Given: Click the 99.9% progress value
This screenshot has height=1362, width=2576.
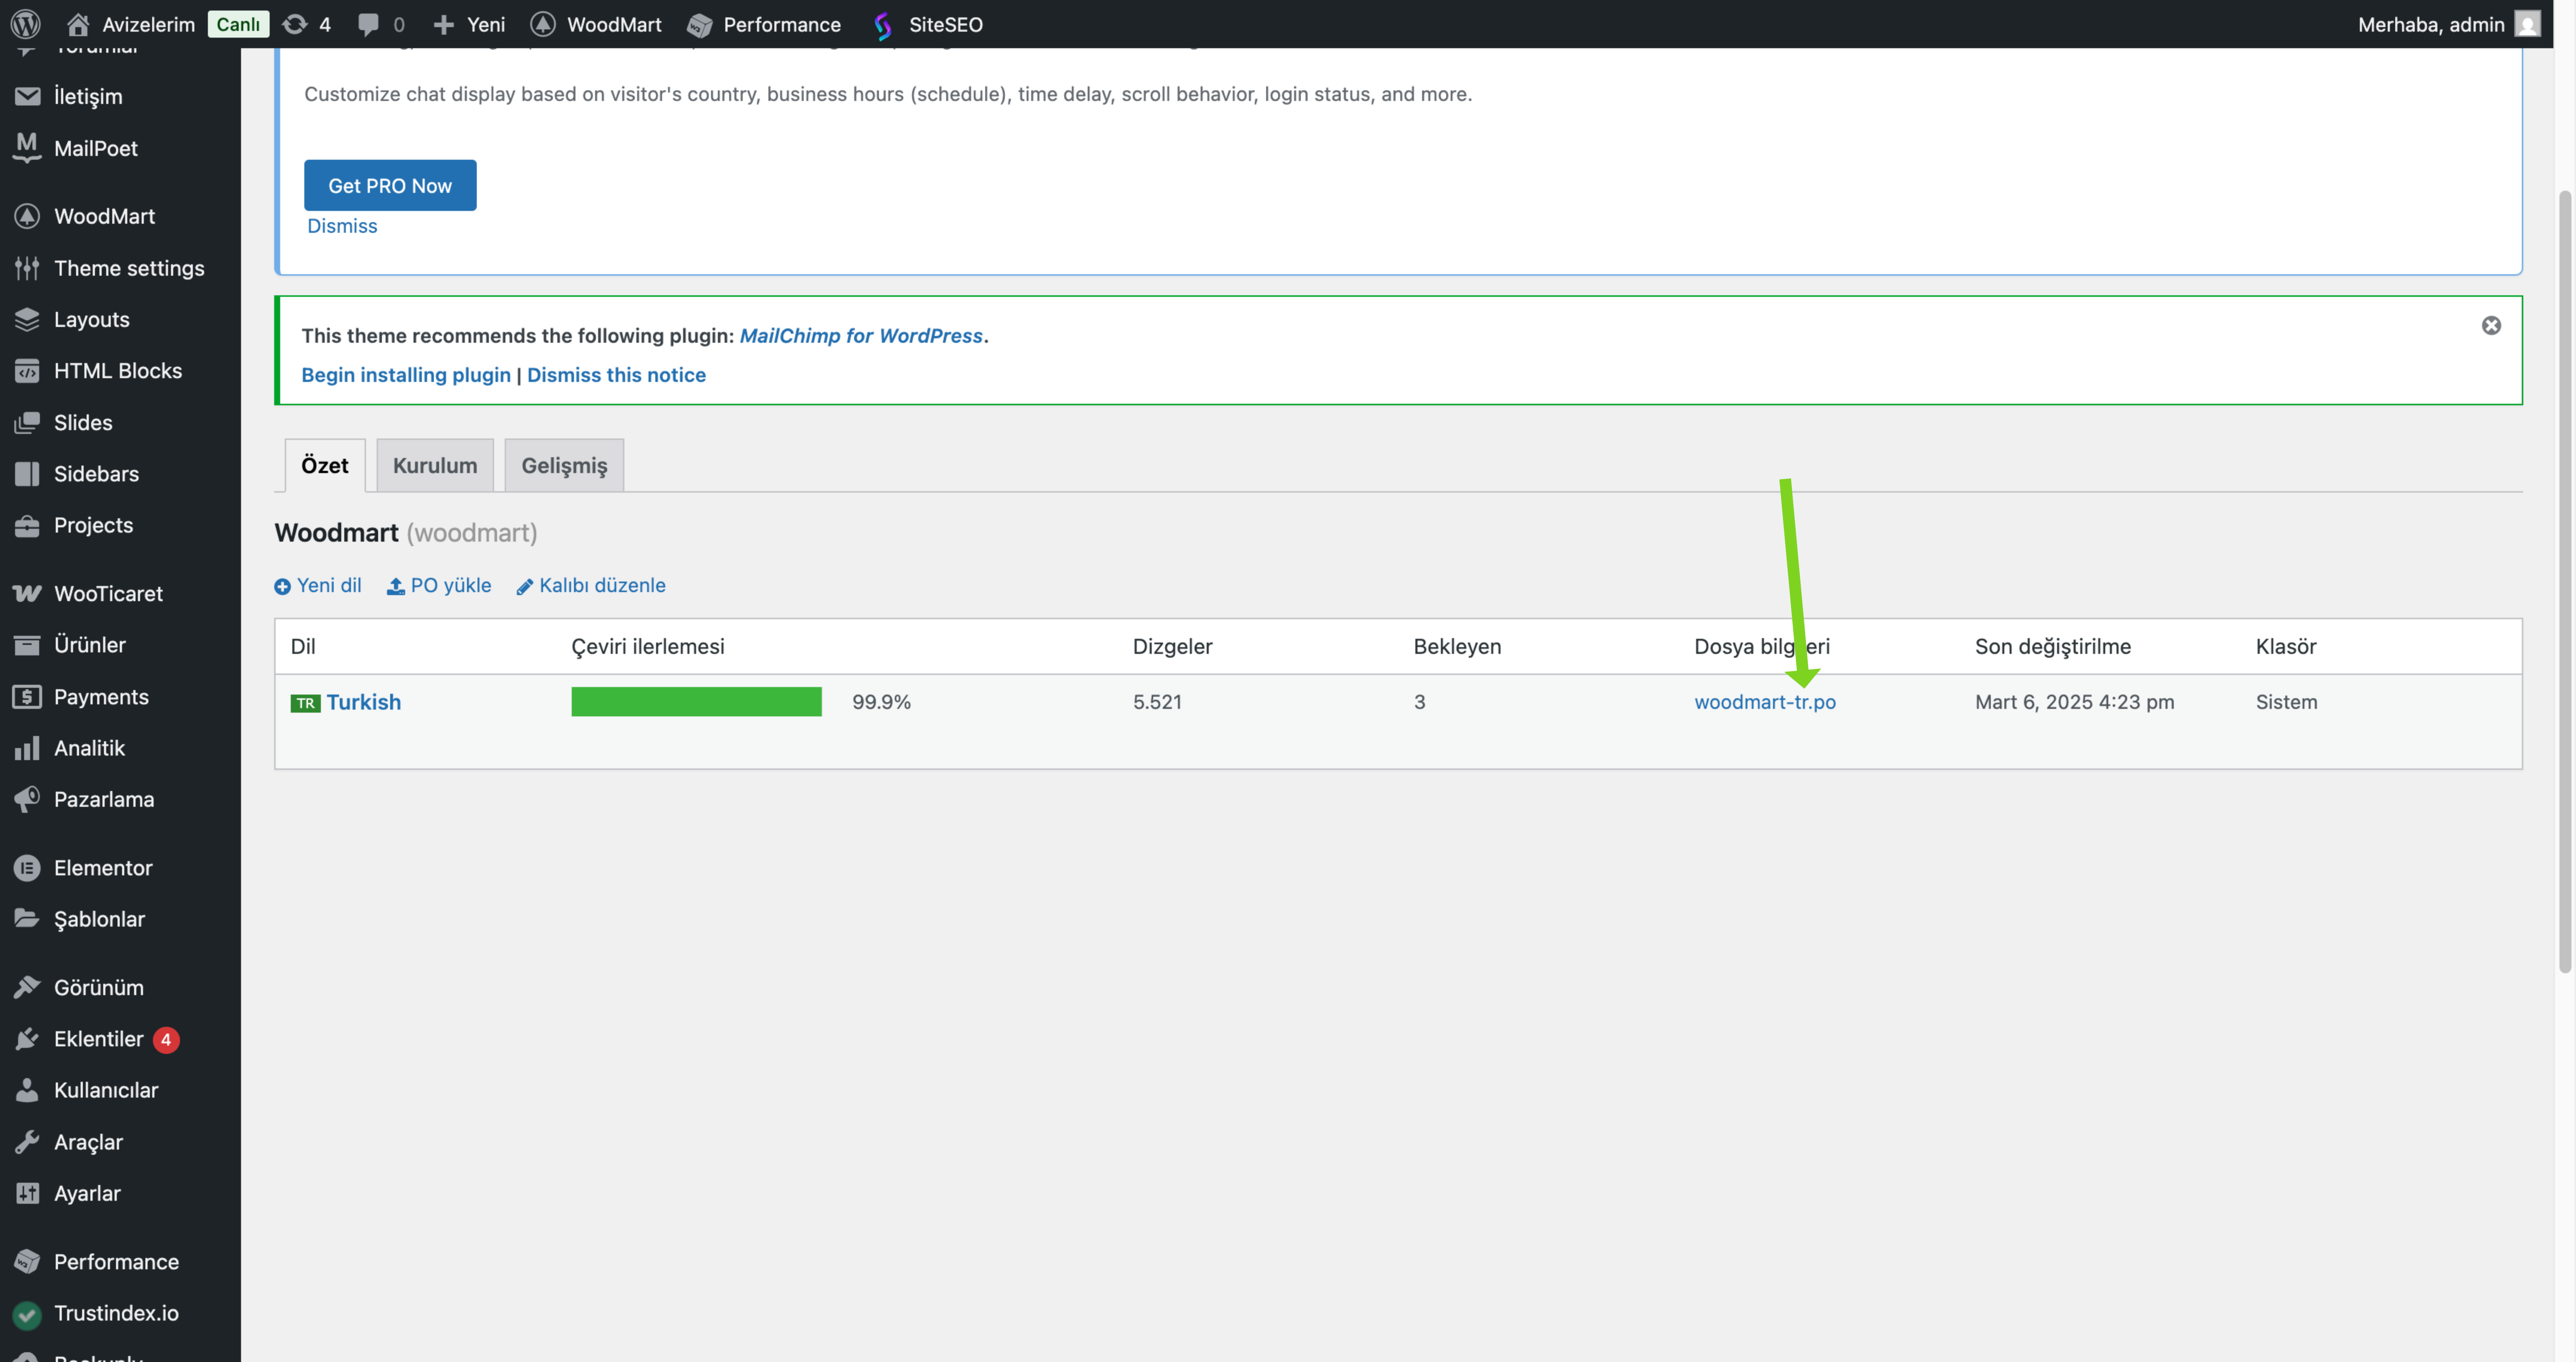Looking at the screenshot, I should (881, 702).
